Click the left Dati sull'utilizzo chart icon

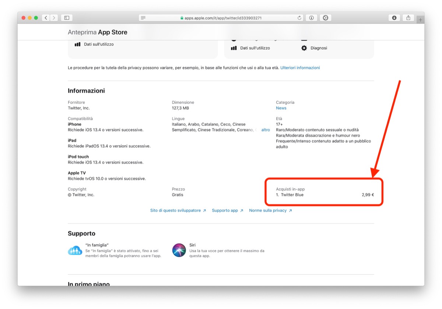[x=77, y=44]
